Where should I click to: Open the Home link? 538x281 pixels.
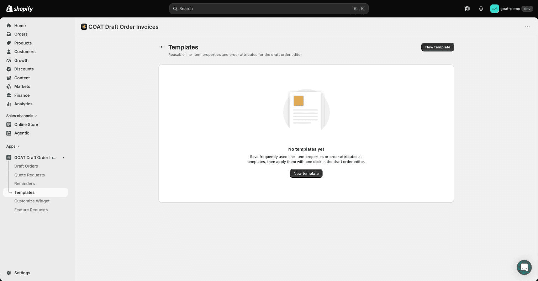[20, 26]
